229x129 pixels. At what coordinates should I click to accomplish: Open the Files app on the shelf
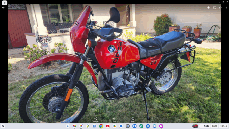(148, 126)
